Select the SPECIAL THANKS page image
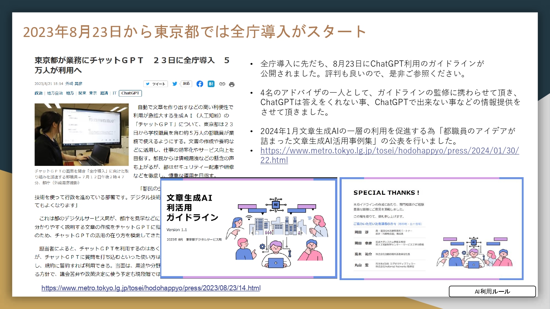 coord(432,229)
